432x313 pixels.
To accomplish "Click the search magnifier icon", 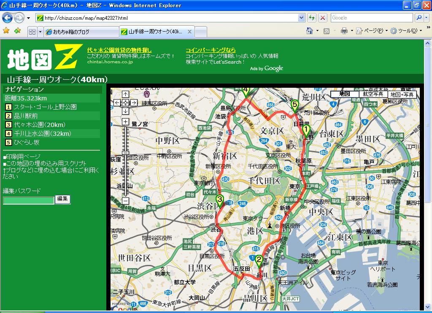I will coord(419,18).
